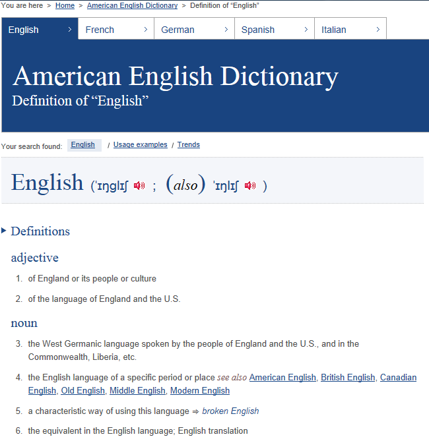
Task: Follow the Modern English link
Action: 200,391
